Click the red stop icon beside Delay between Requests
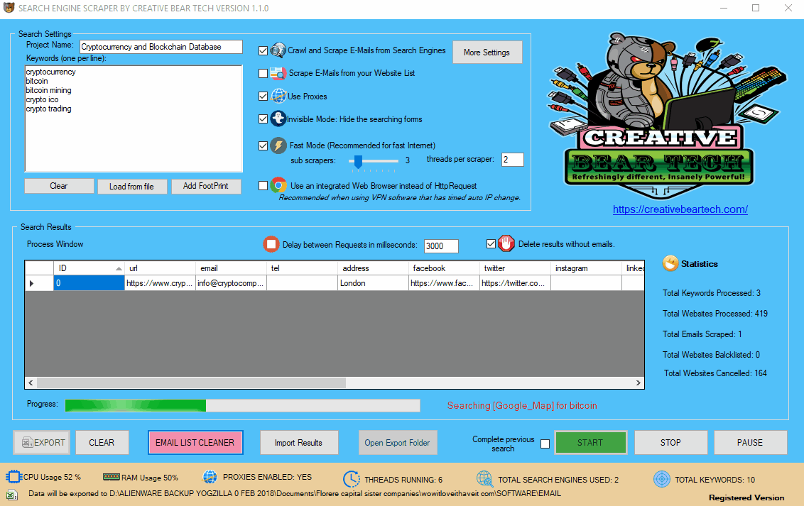Image resolution: width=804 pixels, height=506 pixels. (x=271, y=244)
